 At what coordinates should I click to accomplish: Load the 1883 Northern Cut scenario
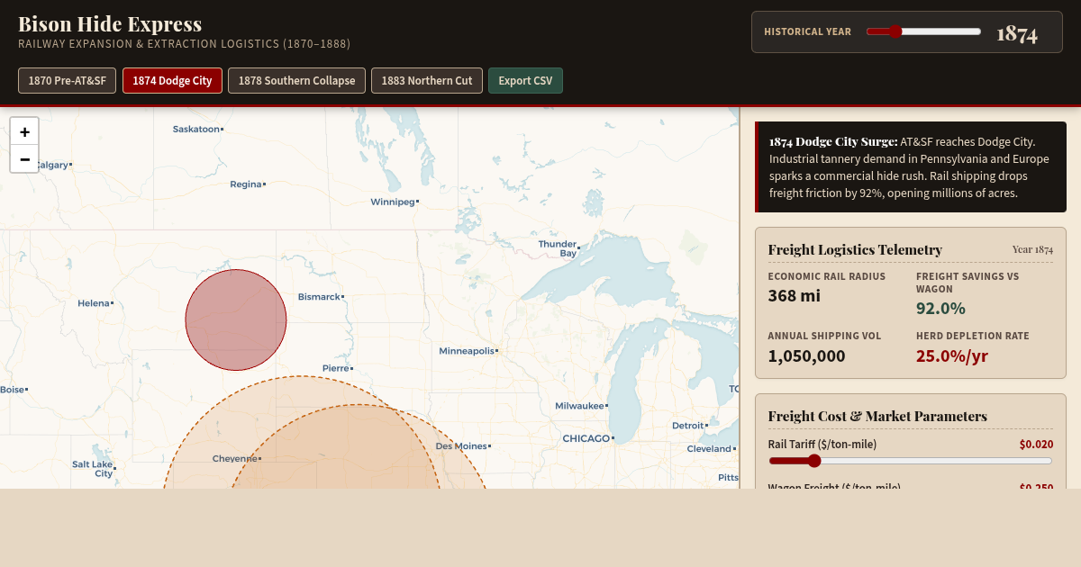coord(427,80)
